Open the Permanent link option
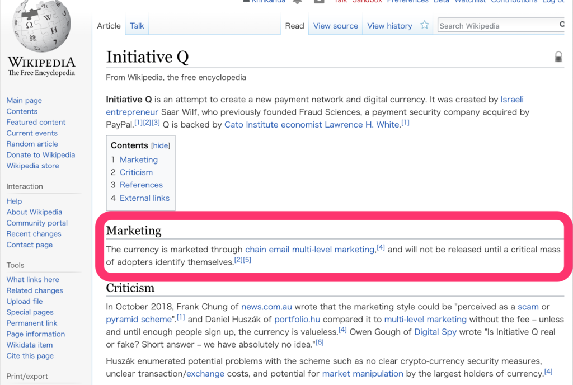The width and height of the screenshot is (573, 385). pos(32,323)
